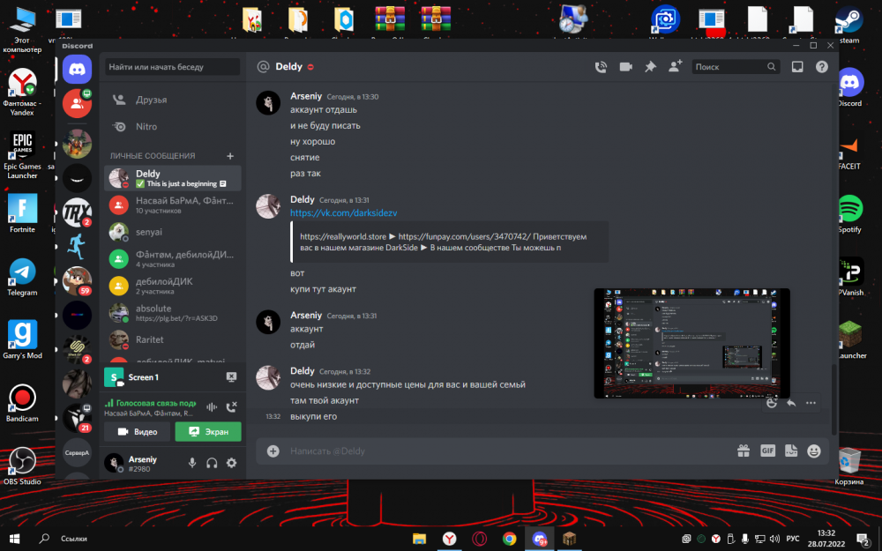This screenshot has height=551, width=882.
Task: Open Garry's Mod desktop shortcut
Action: click(23, 339)
